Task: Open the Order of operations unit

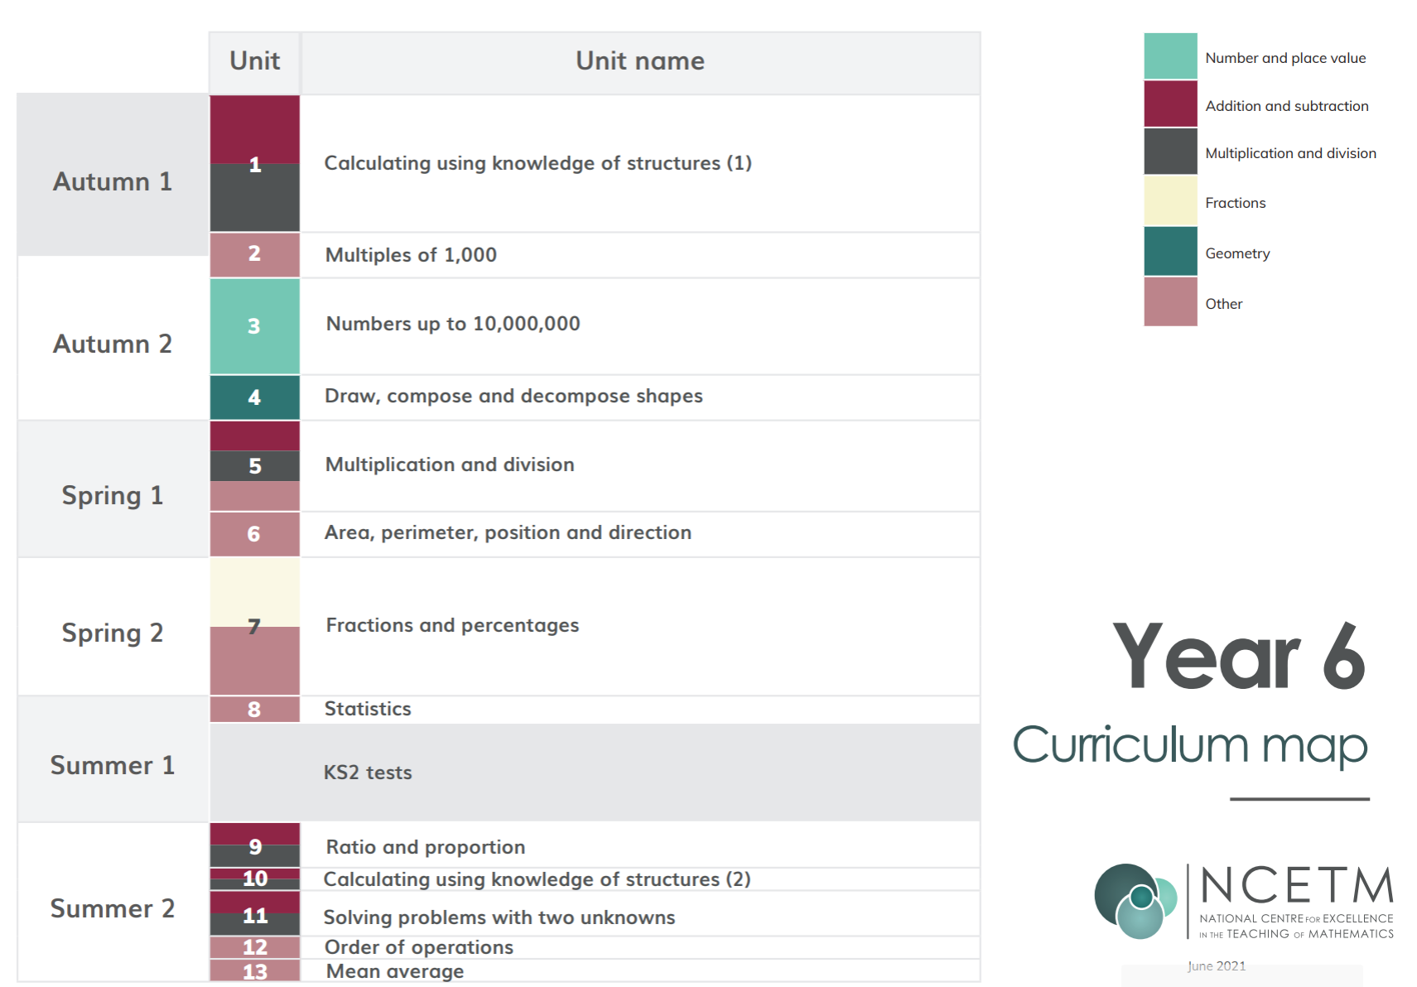Action: point(419,947)
